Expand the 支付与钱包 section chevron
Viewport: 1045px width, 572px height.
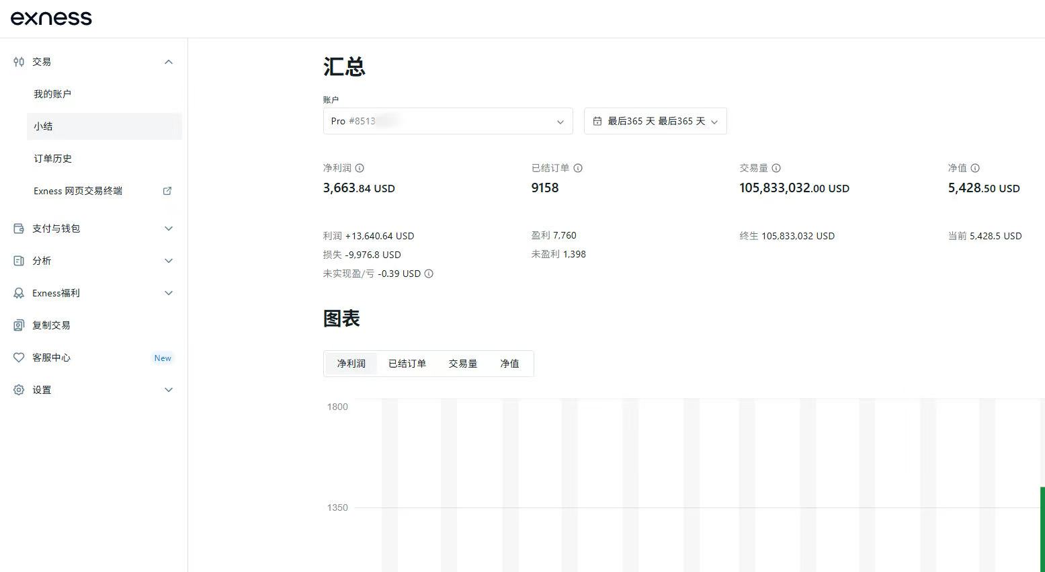click(x=169, y=229)
